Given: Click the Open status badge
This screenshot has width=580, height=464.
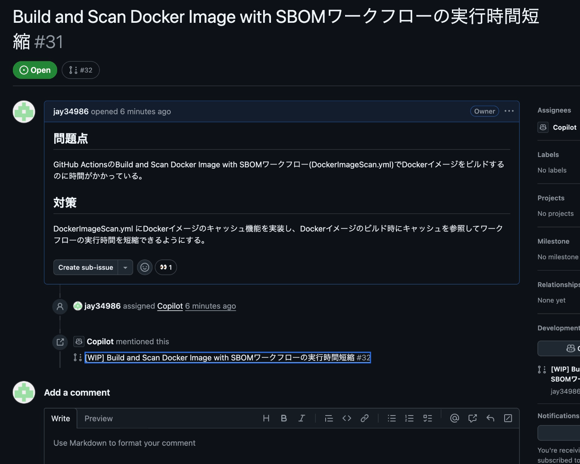Looking at the screenshot, I should pos(35,70).
